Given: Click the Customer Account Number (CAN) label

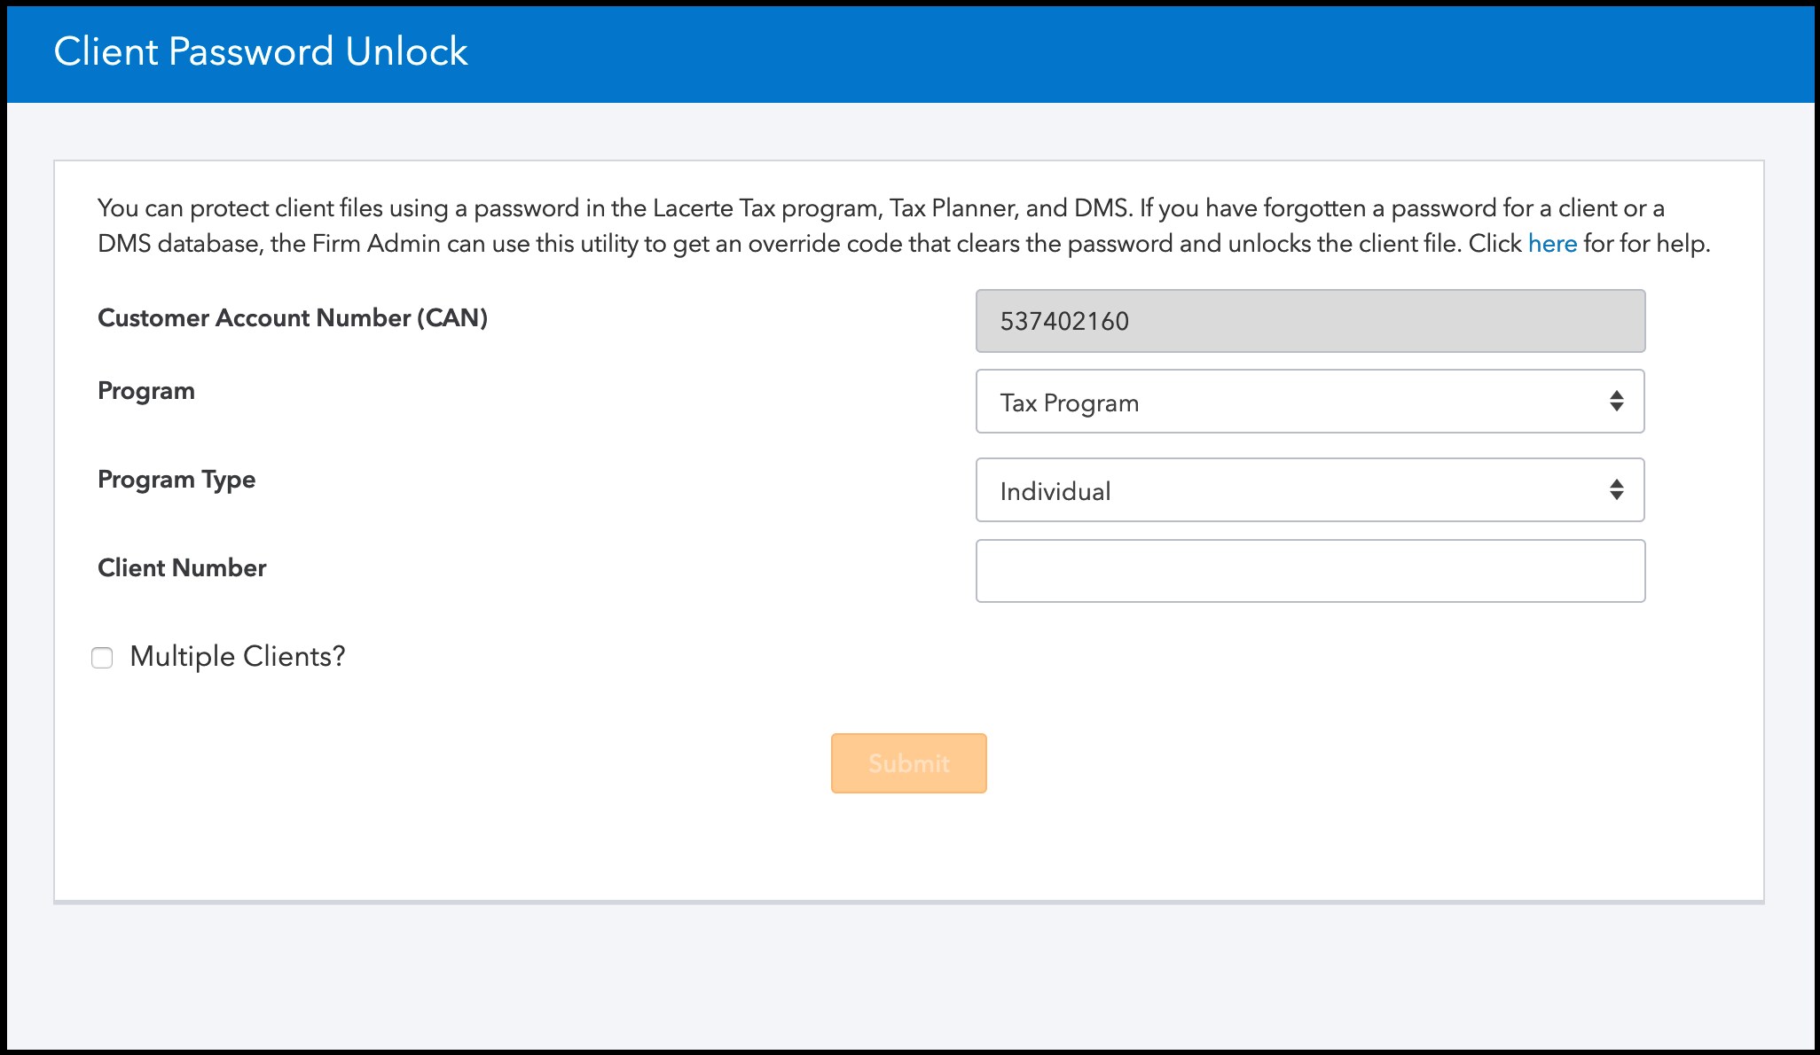Looking at the screenshot, I should [x=293, y=318].
